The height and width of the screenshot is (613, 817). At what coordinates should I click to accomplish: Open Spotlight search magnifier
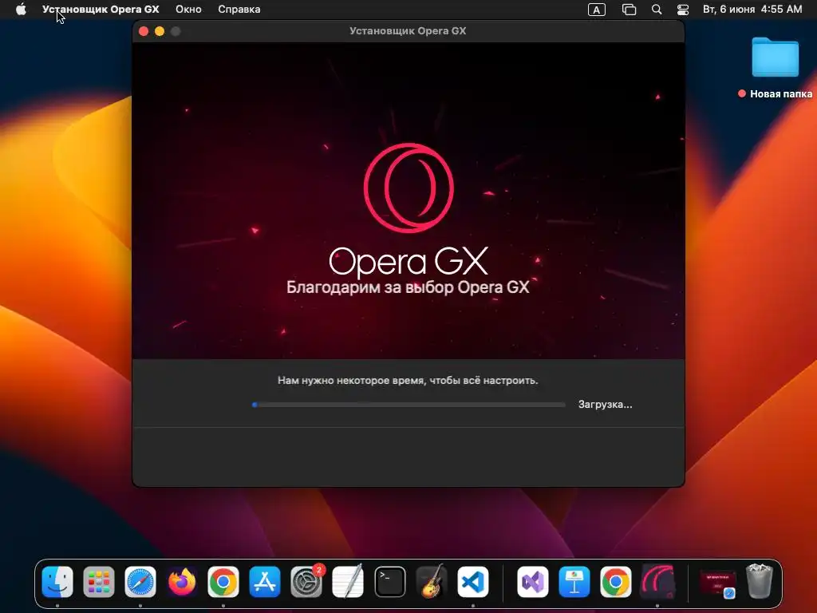(x=657, y=10)
